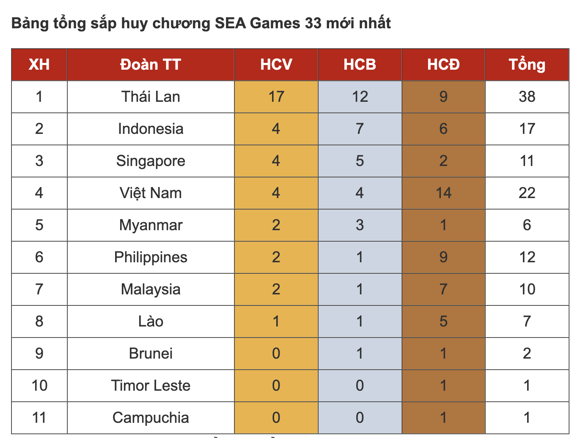Click the HCV gold column header

coord(276,65)
